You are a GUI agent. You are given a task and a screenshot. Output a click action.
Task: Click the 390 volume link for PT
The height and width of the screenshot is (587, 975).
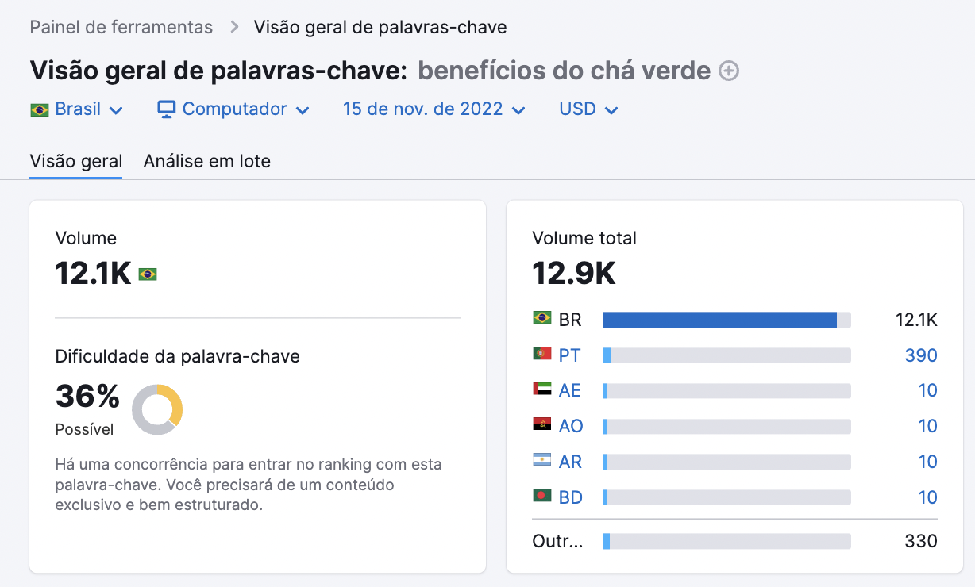point(921,355)
